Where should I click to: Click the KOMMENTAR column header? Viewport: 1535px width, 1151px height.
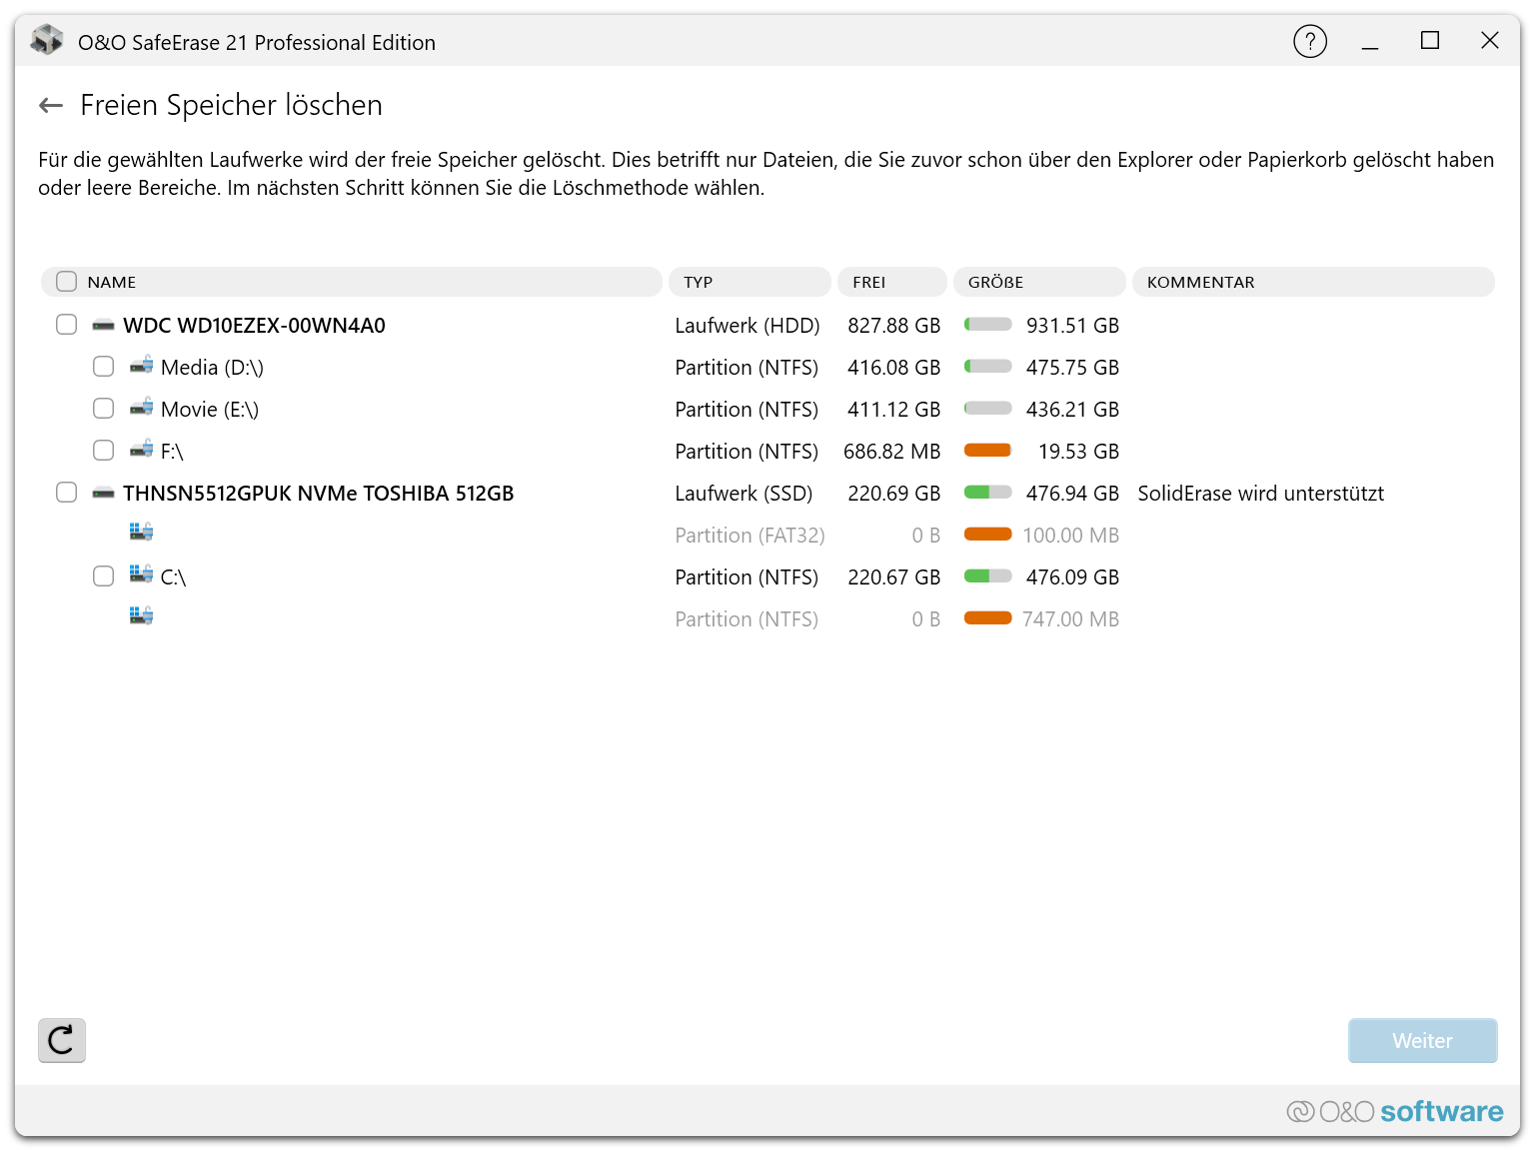1311,282
